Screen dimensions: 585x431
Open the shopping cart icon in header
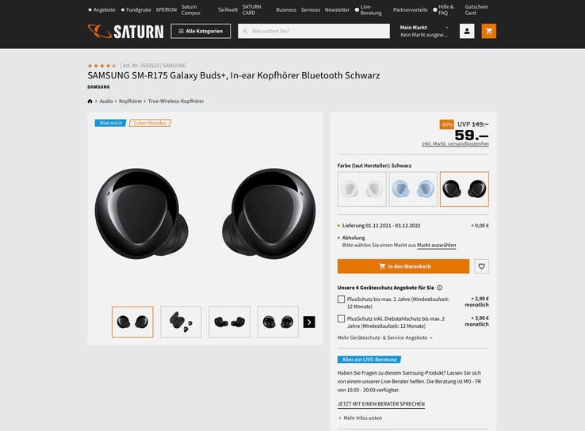point(489,32)
